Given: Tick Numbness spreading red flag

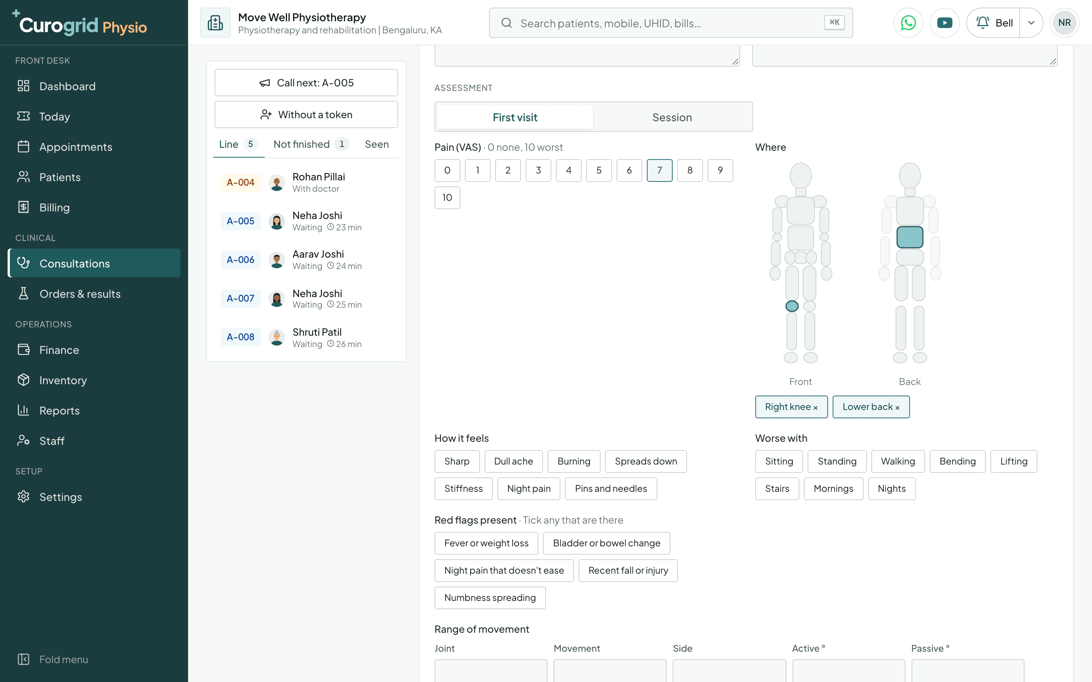Looking at the screenshot, I should tap(490, 598).
